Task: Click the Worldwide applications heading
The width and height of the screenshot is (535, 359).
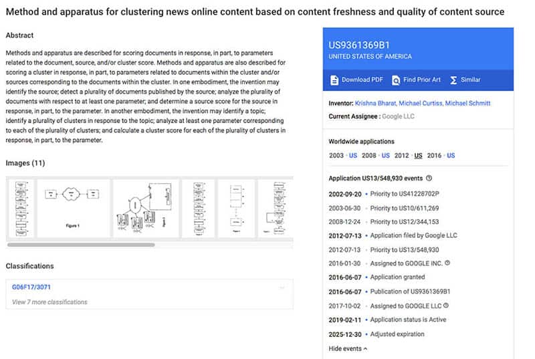Action: point(361,142)
